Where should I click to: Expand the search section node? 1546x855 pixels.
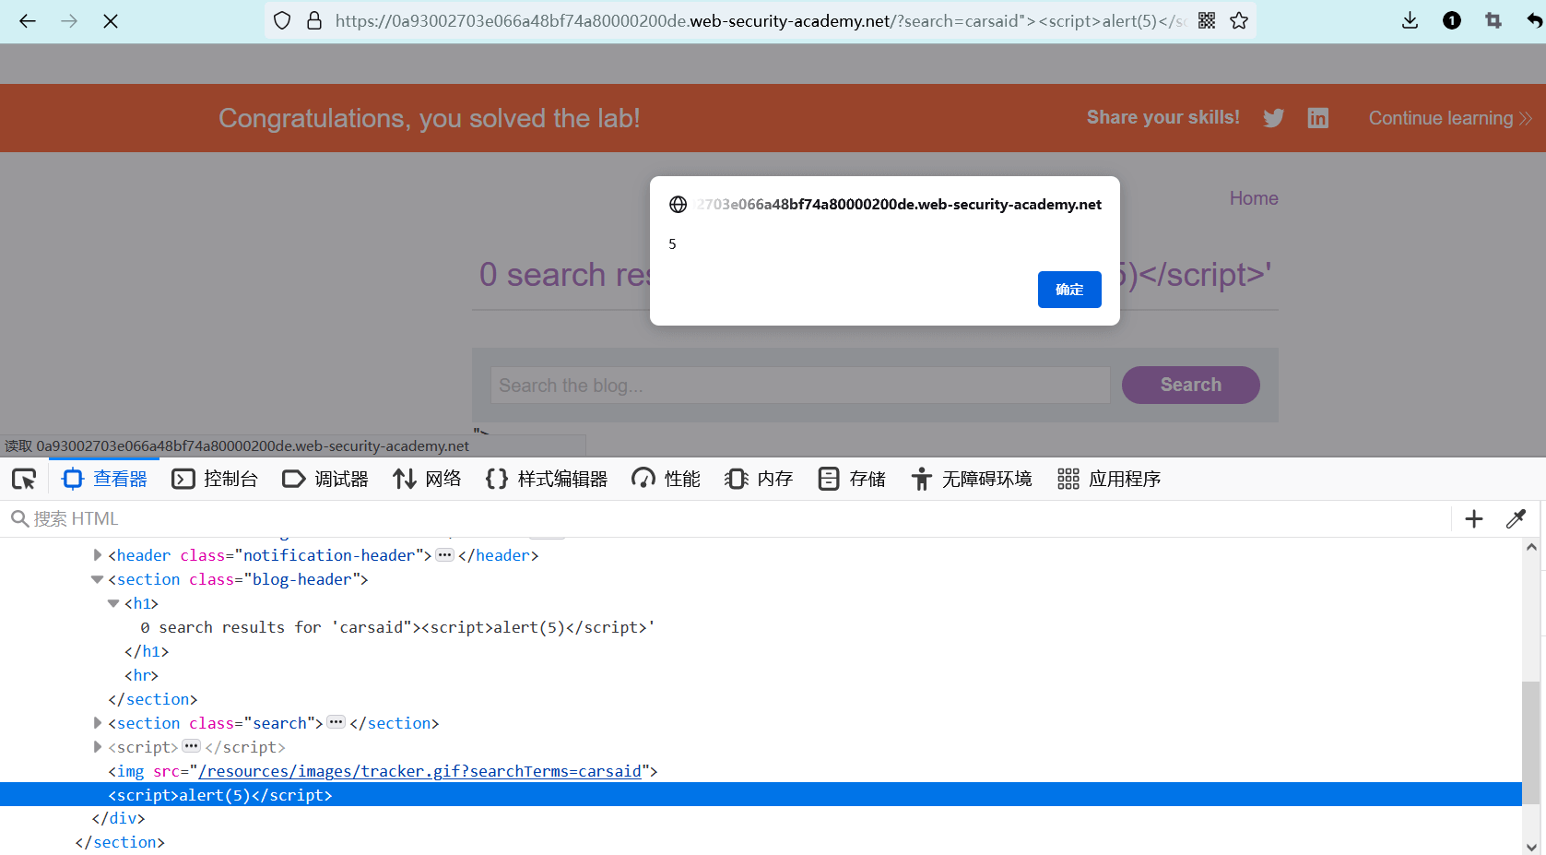click(98, 723)
